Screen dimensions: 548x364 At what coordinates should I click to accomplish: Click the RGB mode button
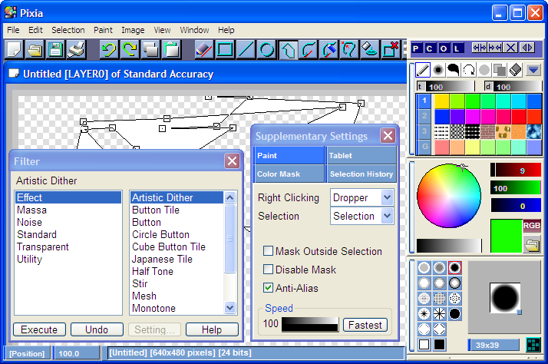(532, 226)
